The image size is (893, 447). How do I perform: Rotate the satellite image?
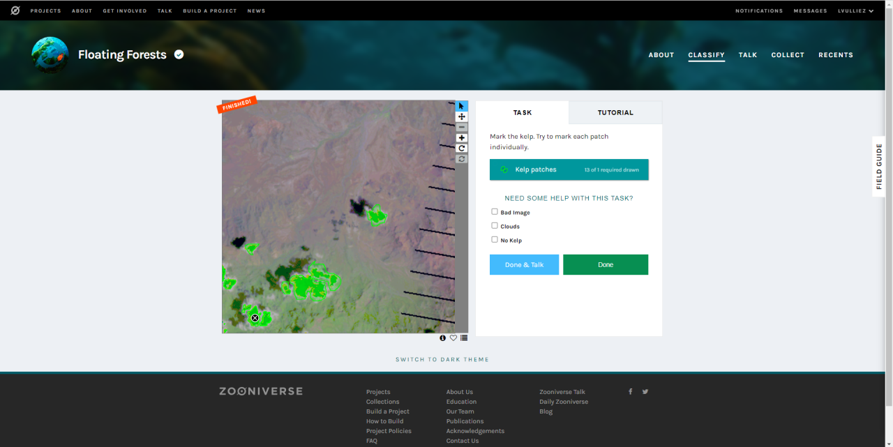coord(461,149)
